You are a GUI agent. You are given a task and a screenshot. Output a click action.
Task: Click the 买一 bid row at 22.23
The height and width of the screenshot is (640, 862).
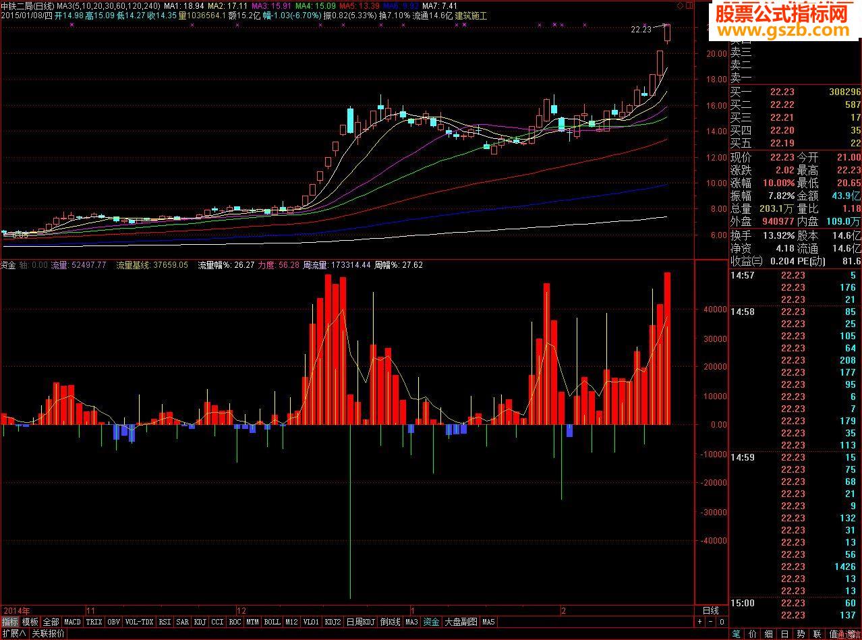796,92
